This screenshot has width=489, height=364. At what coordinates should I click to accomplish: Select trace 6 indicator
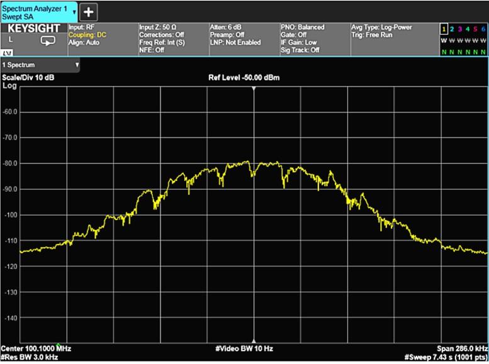click(483, 30)
